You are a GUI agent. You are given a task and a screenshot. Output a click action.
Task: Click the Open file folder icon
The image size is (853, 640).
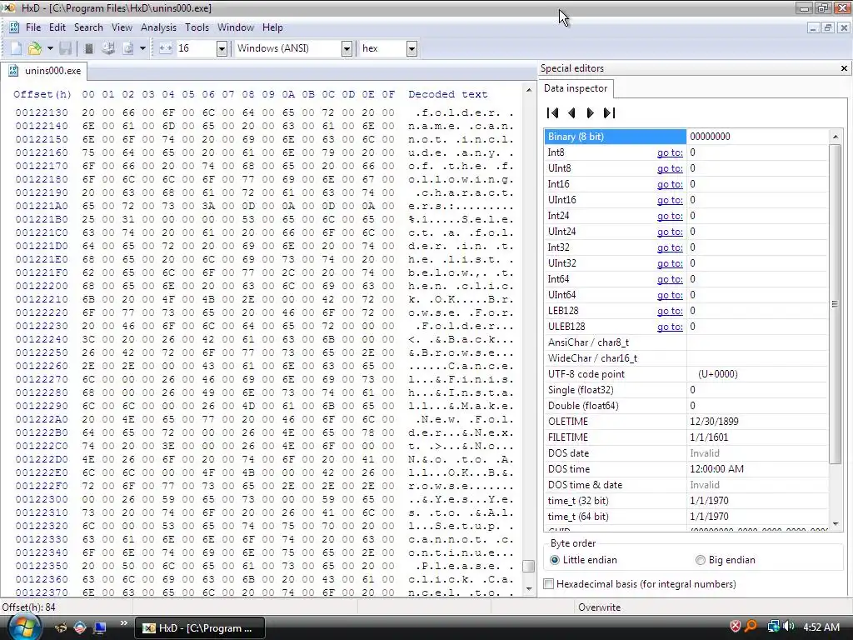(35, 48)
